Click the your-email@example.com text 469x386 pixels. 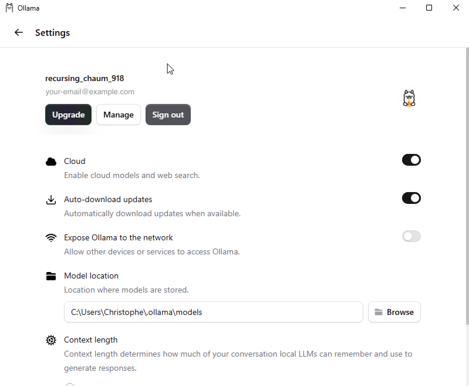pyautogui.click(x=90, y=92)
